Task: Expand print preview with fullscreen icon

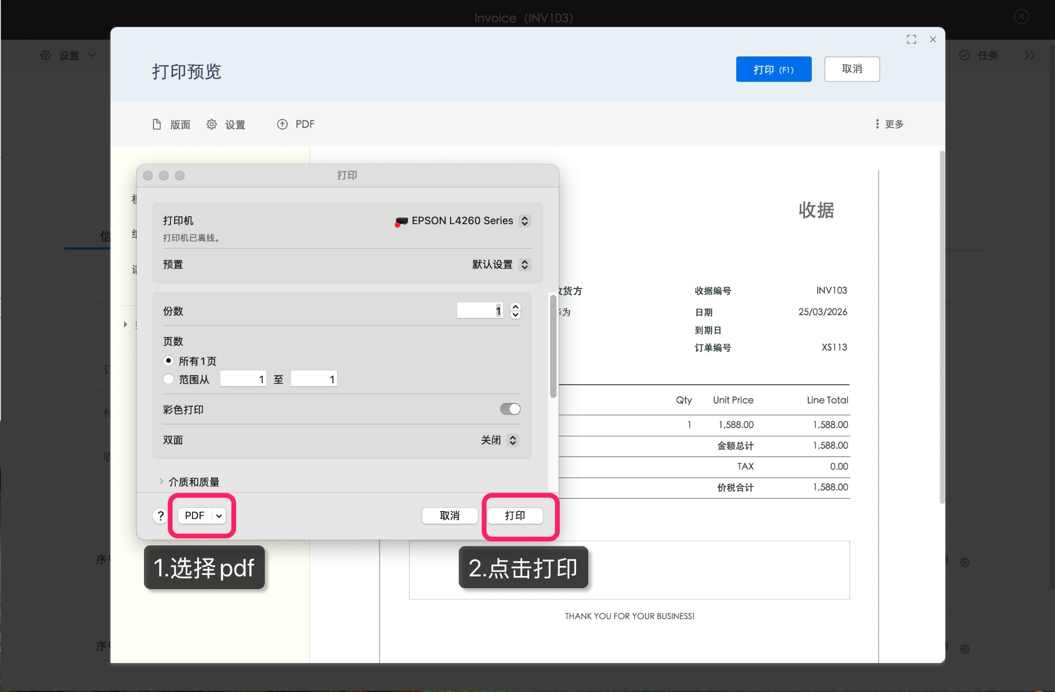Action: tap(911, 39)
